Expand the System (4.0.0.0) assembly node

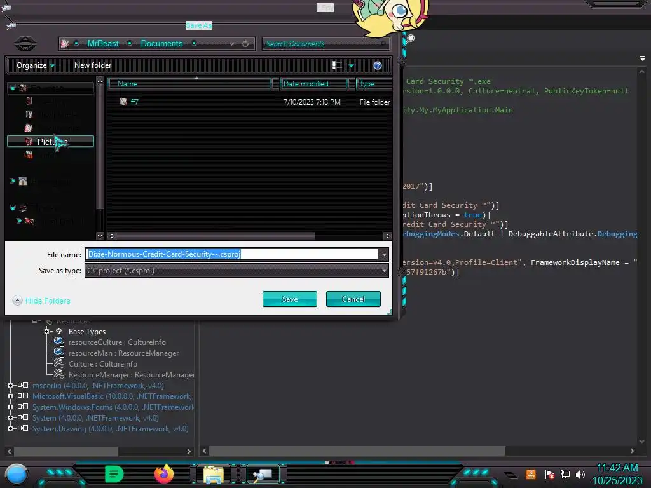tap(10, 418)
